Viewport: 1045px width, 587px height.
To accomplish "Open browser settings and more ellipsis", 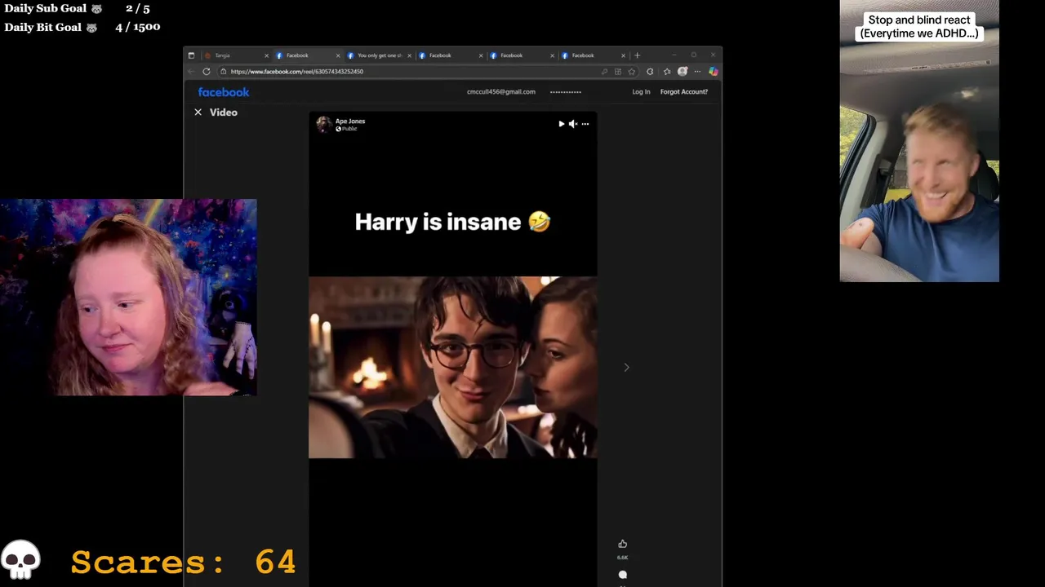I will pyautogui.click(x=697, y=72).
